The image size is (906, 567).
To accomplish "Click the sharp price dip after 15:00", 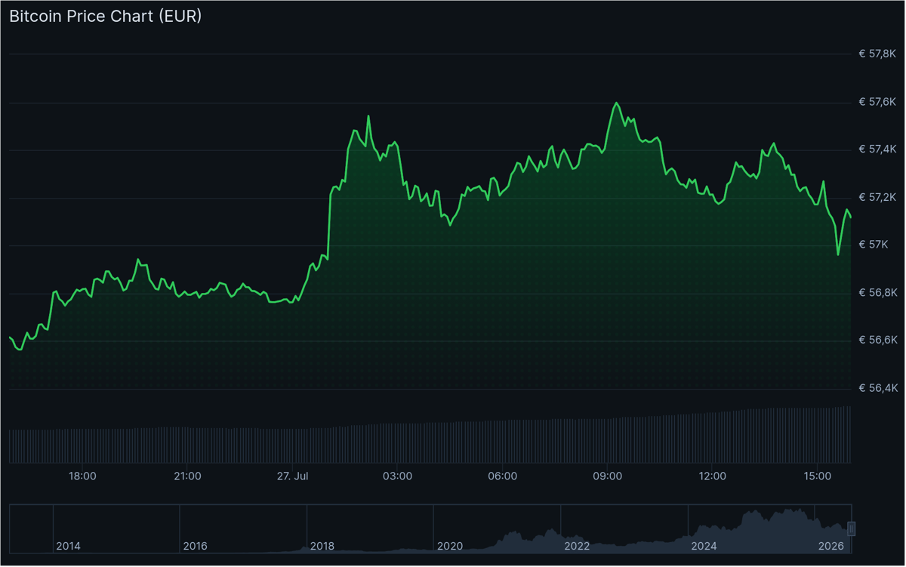I will [x=838, y=255].
